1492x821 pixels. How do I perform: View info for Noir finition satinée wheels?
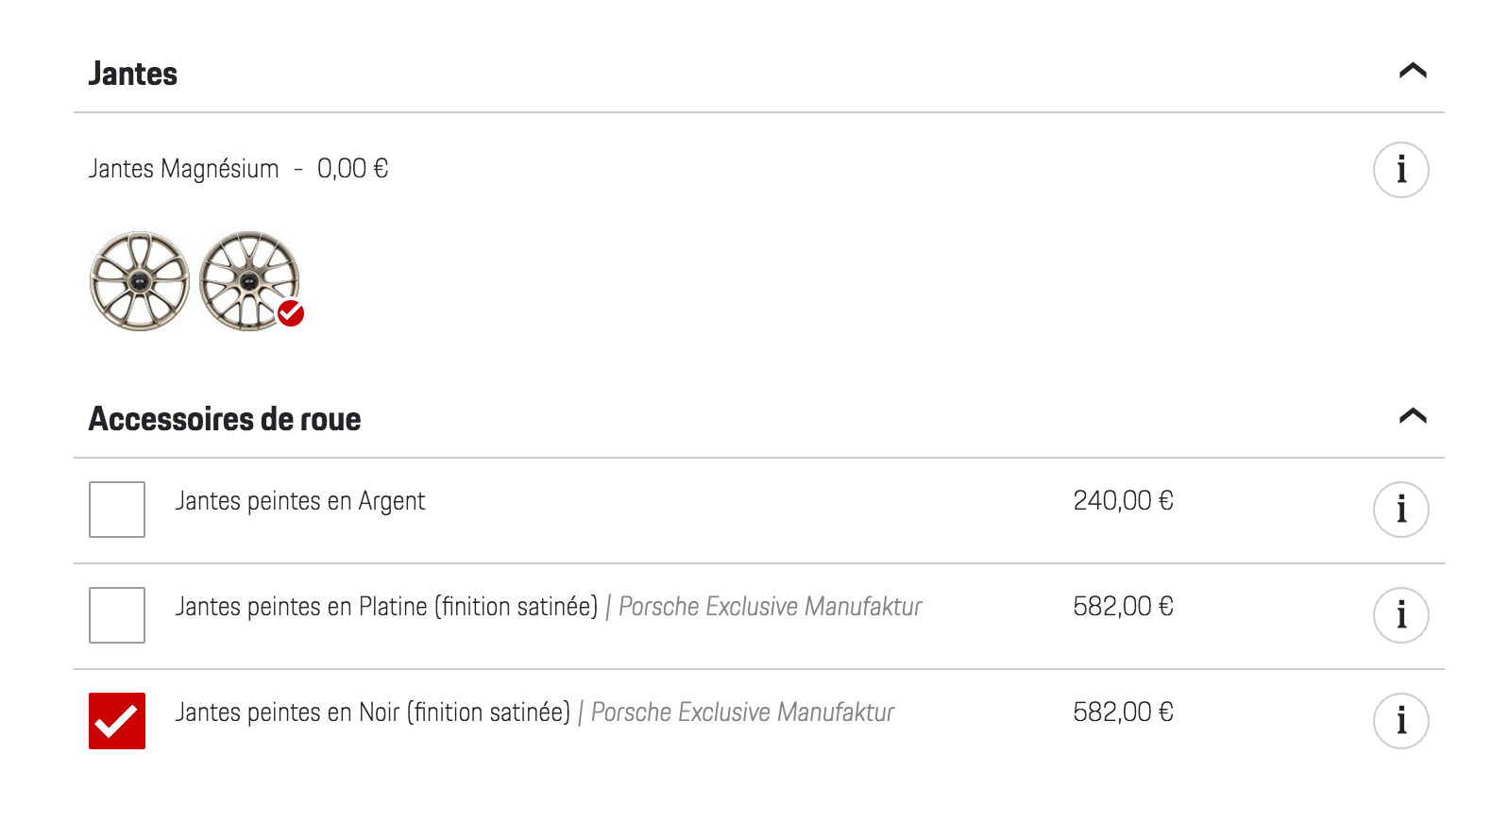(x=1400, y=721)
